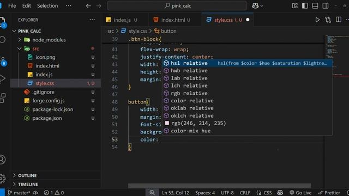349x196 pixels.
Task: Expand the TIMELINE section
Action: point(14,184)
